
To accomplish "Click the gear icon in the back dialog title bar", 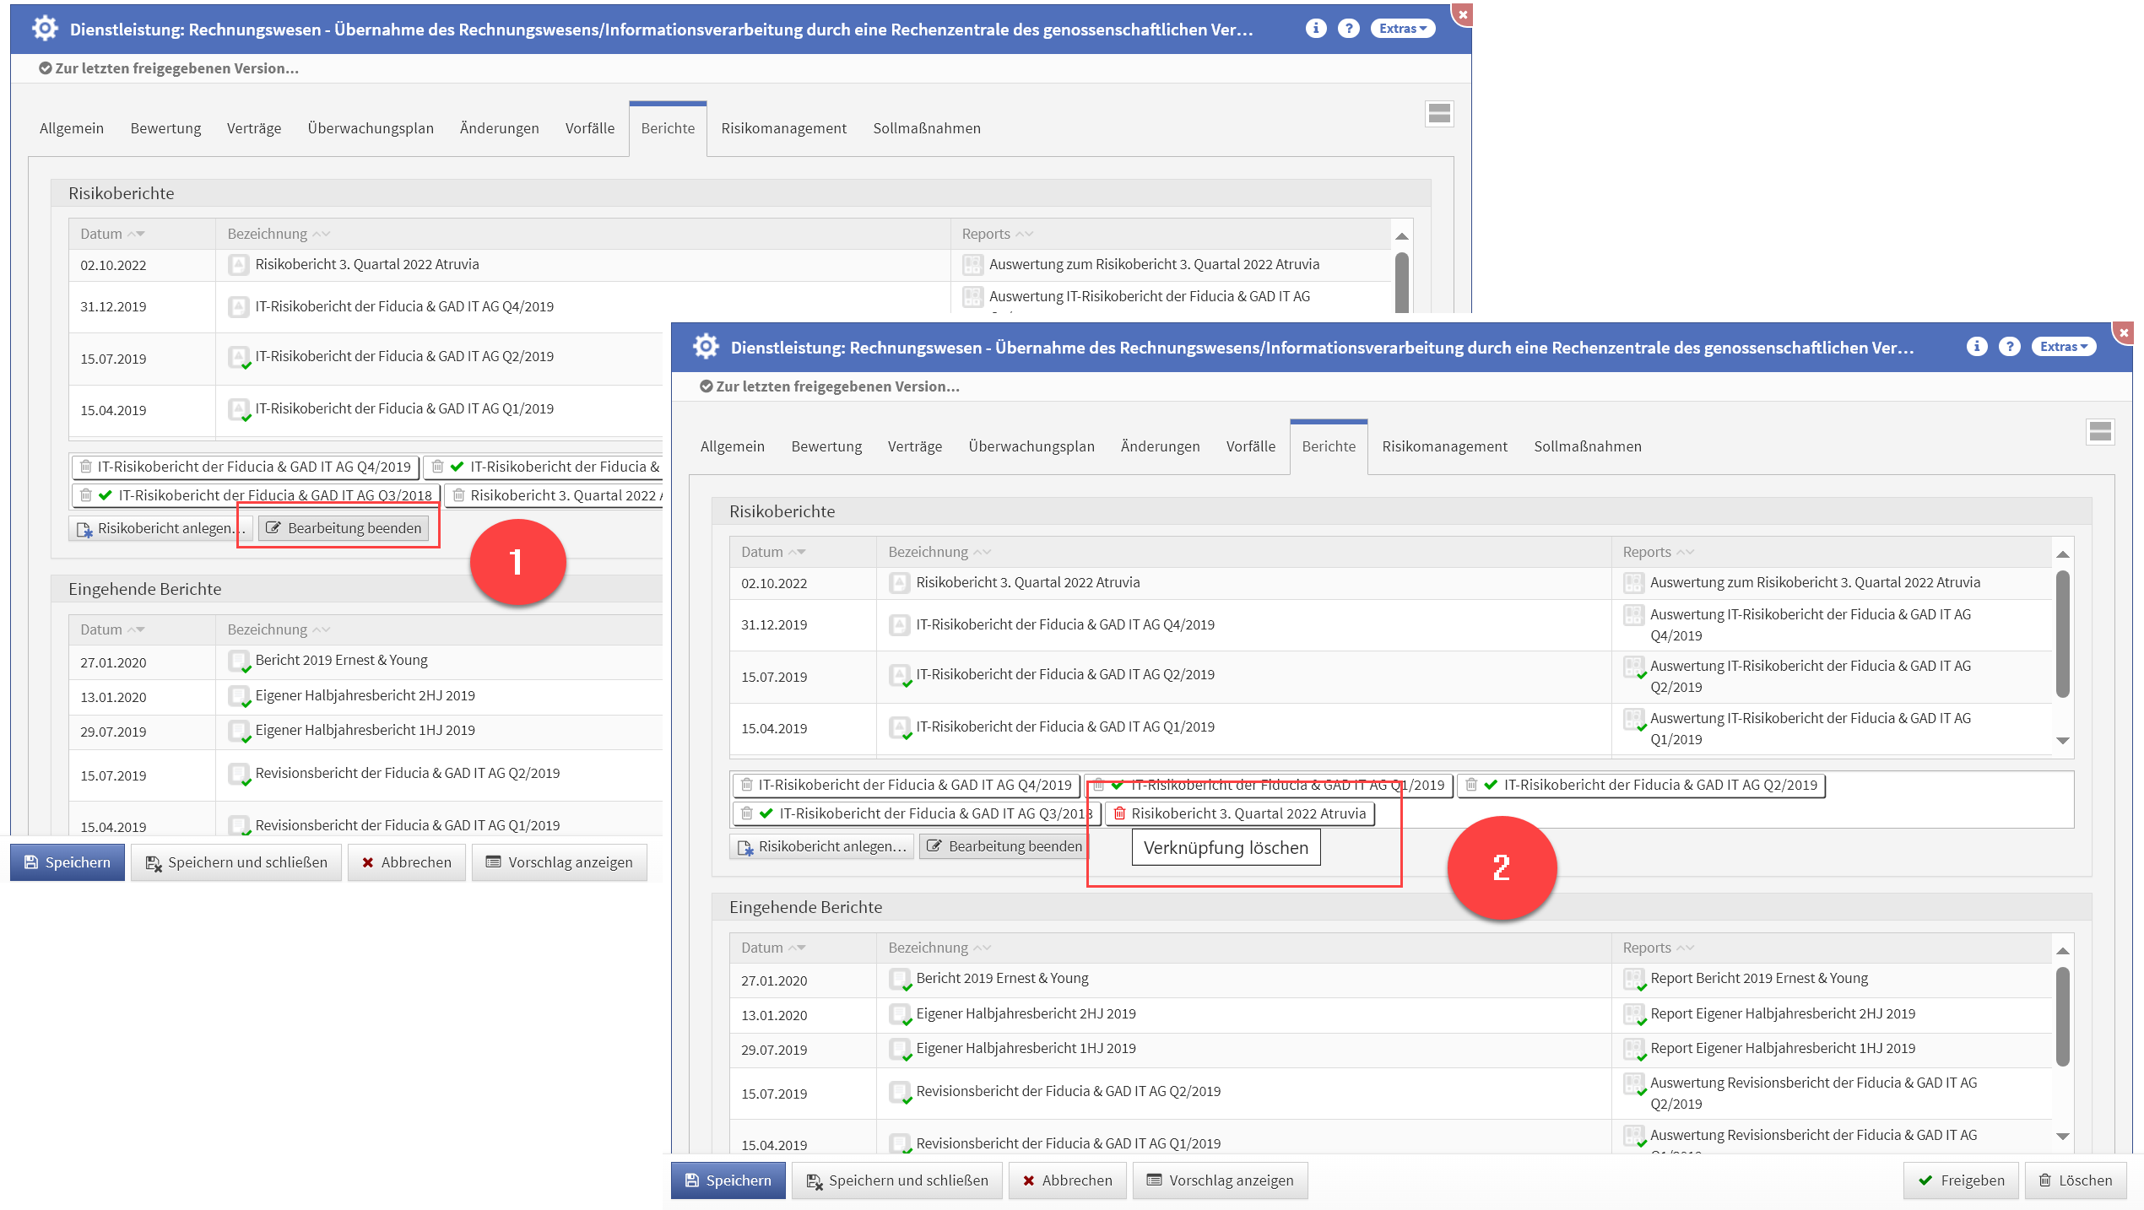I will [45, 29].
